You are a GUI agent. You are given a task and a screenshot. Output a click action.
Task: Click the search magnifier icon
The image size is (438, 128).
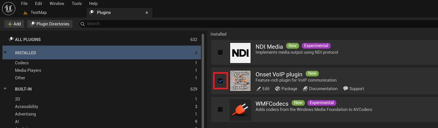click(x=83, y=24)
